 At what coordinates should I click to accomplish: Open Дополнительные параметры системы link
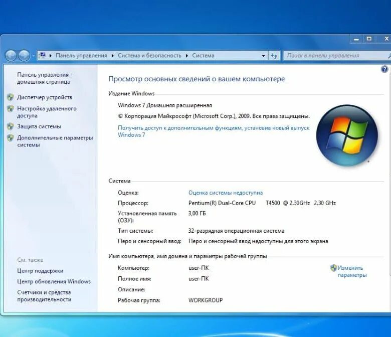point(55,141)
